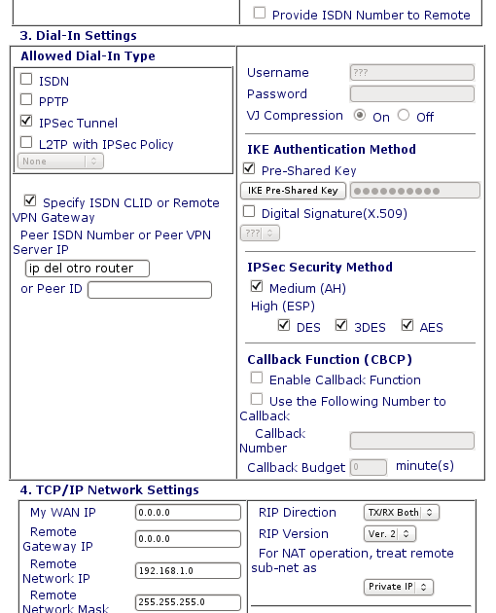Screen dimensions: 496x613
Task: Click Remote Network IP field 192.168.1.0
Action: 188,571
